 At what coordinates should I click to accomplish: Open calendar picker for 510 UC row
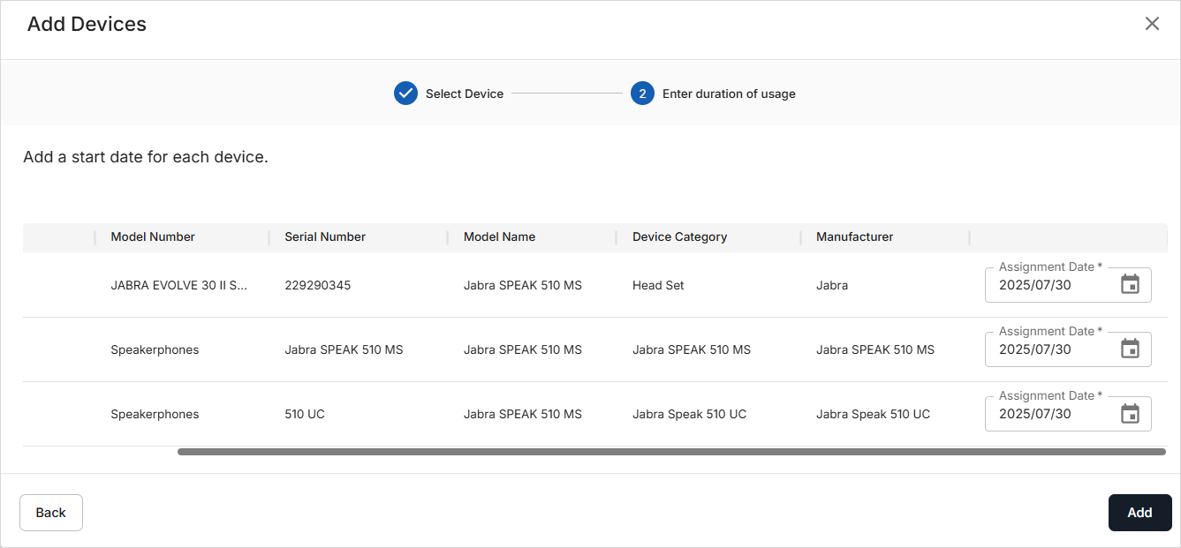click(x=1130, y=413)
